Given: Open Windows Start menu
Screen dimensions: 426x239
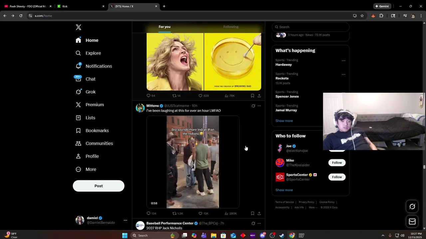Looking at the screenshot, I should click(x=125, y=235).
